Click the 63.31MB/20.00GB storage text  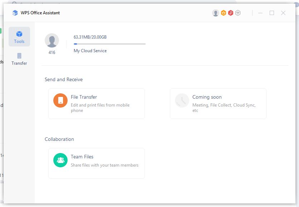tap(90, 37)
